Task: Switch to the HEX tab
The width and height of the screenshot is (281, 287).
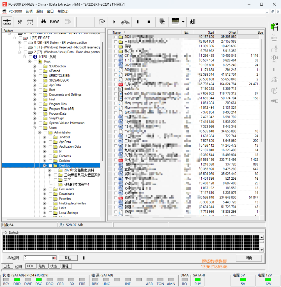Action: click(30, 266)
